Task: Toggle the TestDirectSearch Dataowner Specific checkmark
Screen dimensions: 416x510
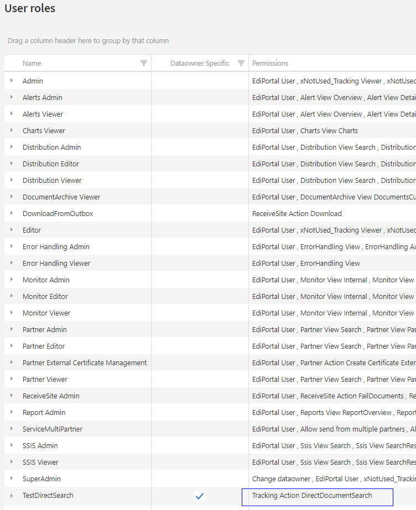Action: (200, 496)
